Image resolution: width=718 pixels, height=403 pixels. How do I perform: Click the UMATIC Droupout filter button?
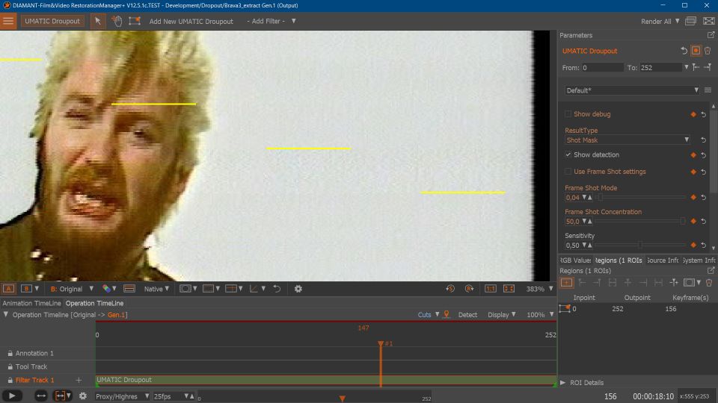pyautogui.click(x=52, y=21)
